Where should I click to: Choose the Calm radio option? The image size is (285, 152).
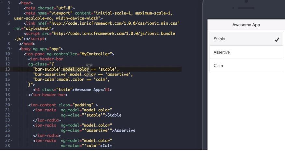point(246,65)
